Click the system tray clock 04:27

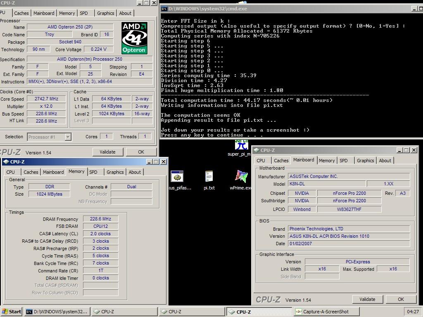[x=413, y=312]
